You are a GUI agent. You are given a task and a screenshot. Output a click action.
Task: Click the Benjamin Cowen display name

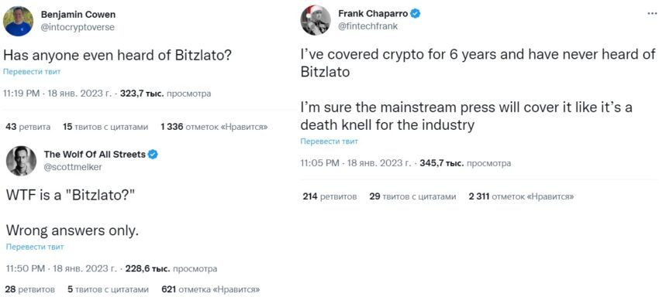click(78, 15)
